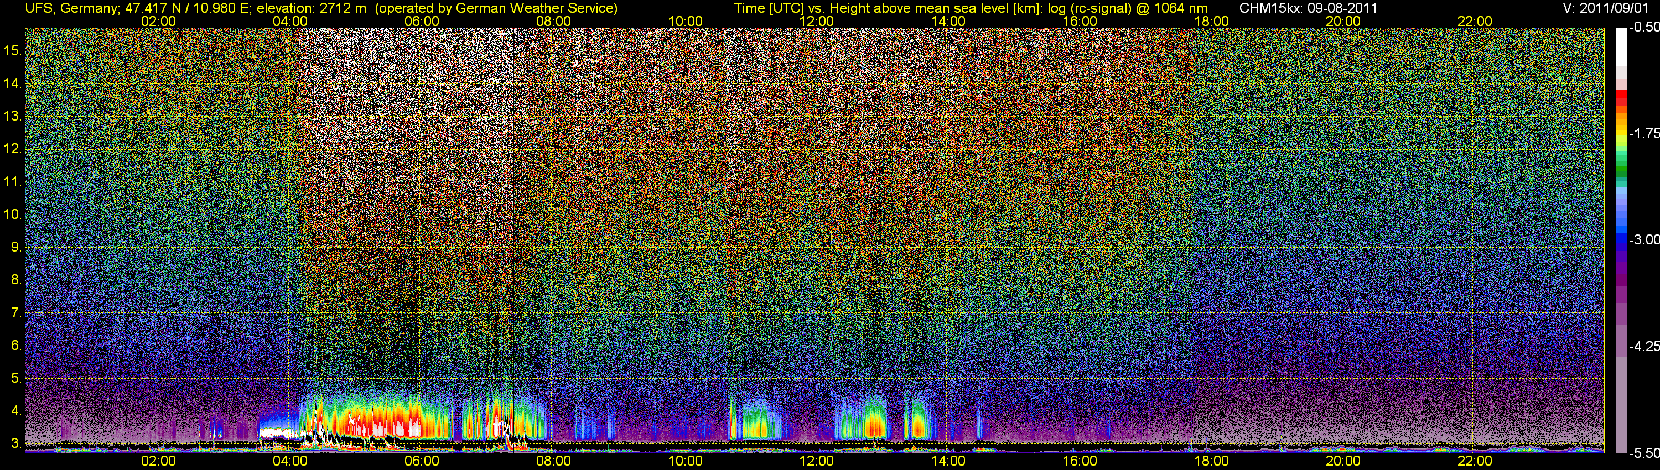Click the "9." km height axis label
Viewport: 1660px width, 470px height.
click(x=17, y=247)
